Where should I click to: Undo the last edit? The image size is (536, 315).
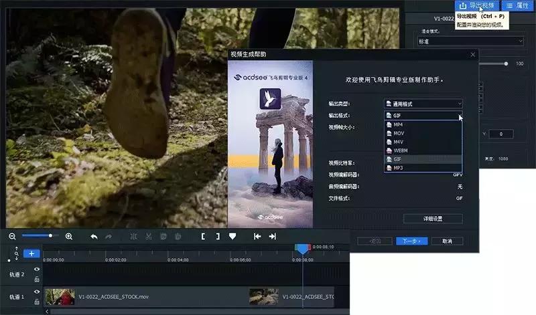point(94,237)
